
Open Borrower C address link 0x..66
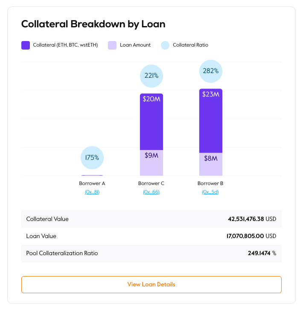tap(151, 192)
